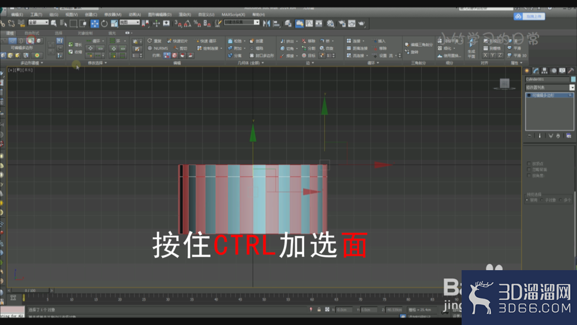Select the Scale transform tool
The height and width of the screenshot is (325, 577).
(x=114, y=24)
